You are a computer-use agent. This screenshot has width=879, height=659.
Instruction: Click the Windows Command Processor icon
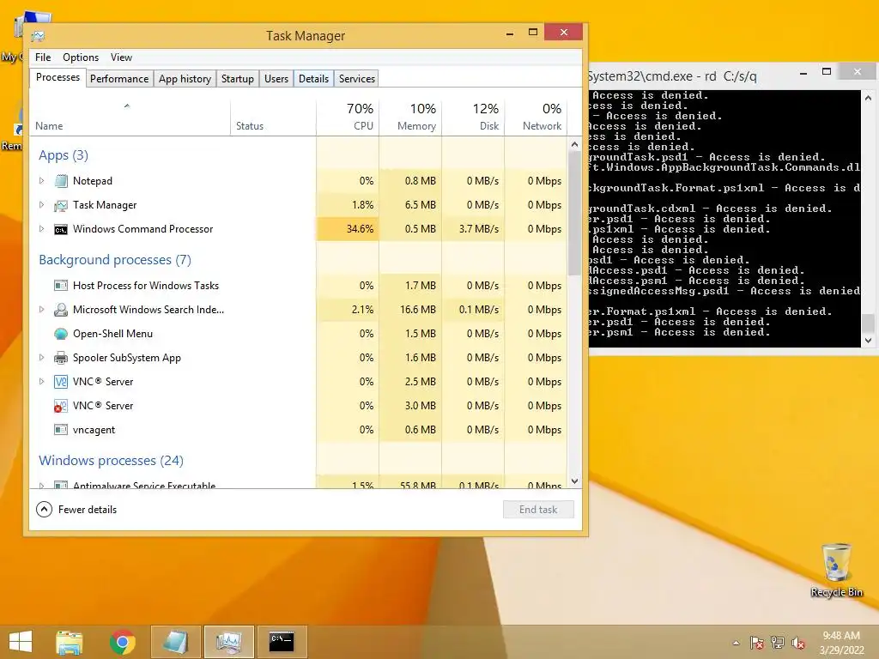pyautogui.click(x=61, y=229)
